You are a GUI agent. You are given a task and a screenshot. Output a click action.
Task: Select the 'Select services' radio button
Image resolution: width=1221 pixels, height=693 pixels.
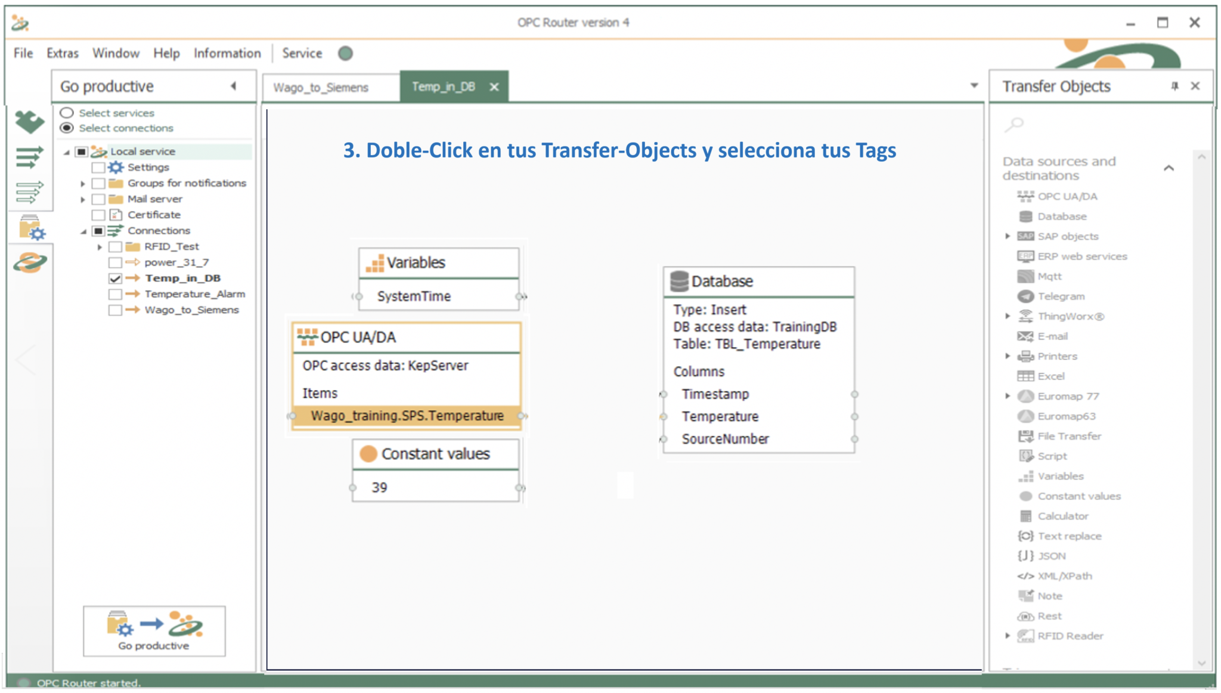pos(67,113)
